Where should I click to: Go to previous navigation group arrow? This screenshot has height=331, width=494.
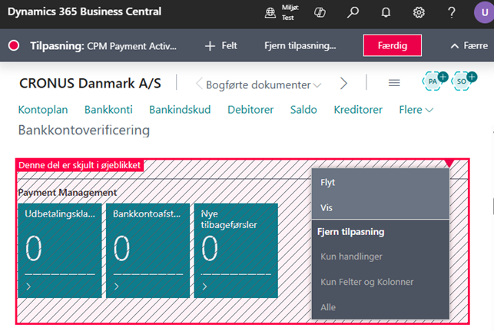pos(199,84)
